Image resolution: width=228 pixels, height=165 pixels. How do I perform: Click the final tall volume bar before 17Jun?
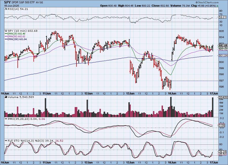pyautogui.click(x=213, y=107)
